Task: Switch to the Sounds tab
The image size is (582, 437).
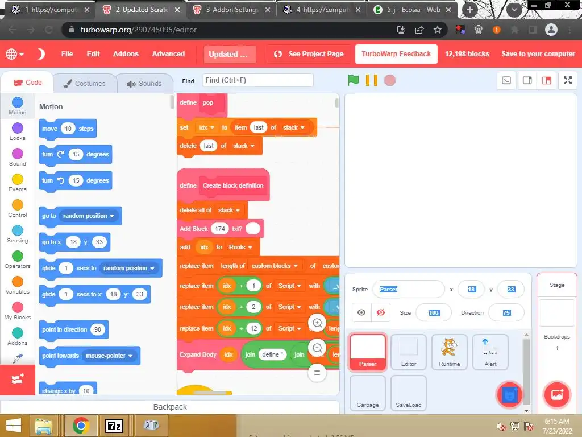Action: pyautogui.click(x=144, y=83)
